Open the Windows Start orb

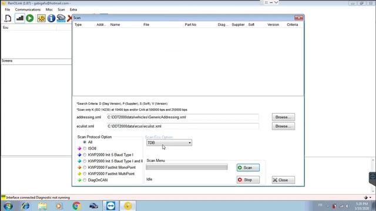click(x=8, y=206)
